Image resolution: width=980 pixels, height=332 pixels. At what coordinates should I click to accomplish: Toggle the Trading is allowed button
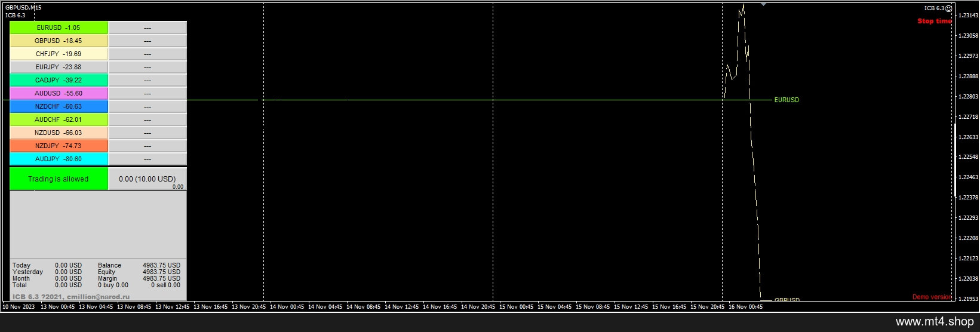[x=59, y=179]
